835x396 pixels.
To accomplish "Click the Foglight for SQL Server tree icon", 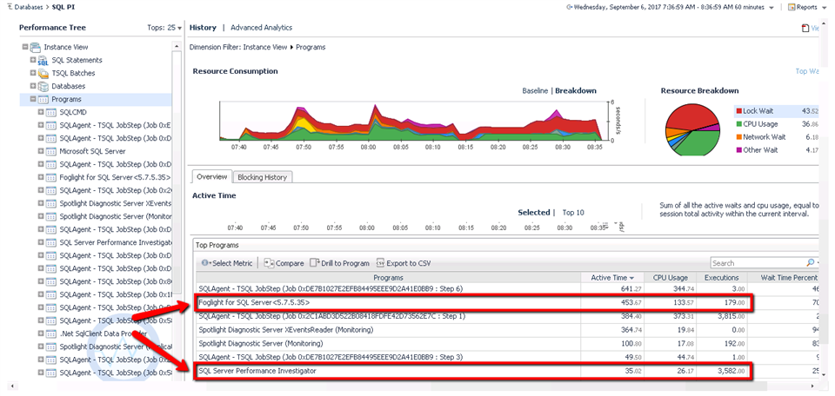I will (51, 177).
